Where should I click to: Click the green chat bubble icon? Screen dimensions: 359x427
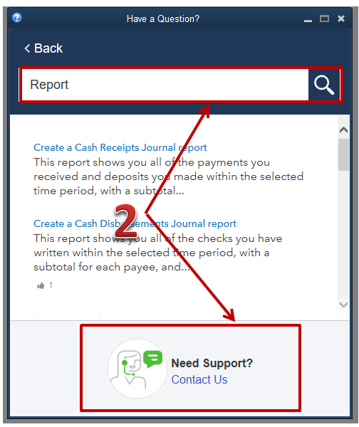coord(152,359)
